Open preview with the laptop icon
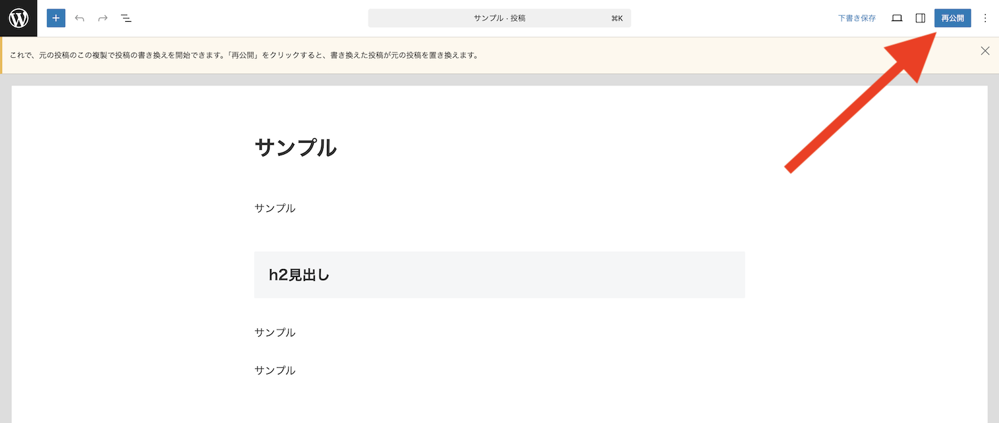 pos(897,18)
